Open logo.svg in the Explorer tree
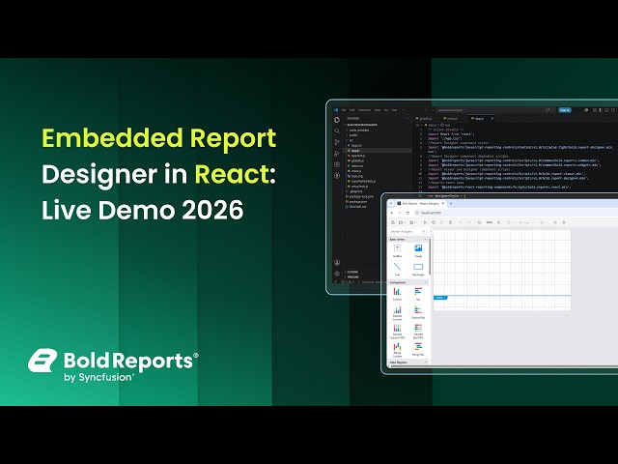Image resolution: width=618 pixels, height=464 pixels. pyautogui.click(x=357, y=176)
